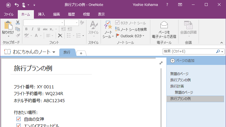226x127 pixels.
Task: Toggle Italic formatting
Action: [32, 29]
